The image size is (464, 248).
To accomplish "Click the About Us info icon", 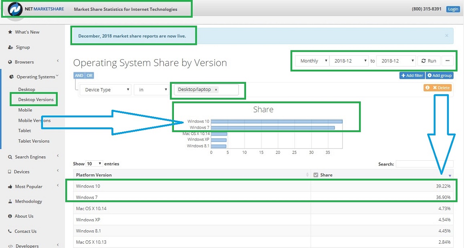I will (x=10, y=216).
